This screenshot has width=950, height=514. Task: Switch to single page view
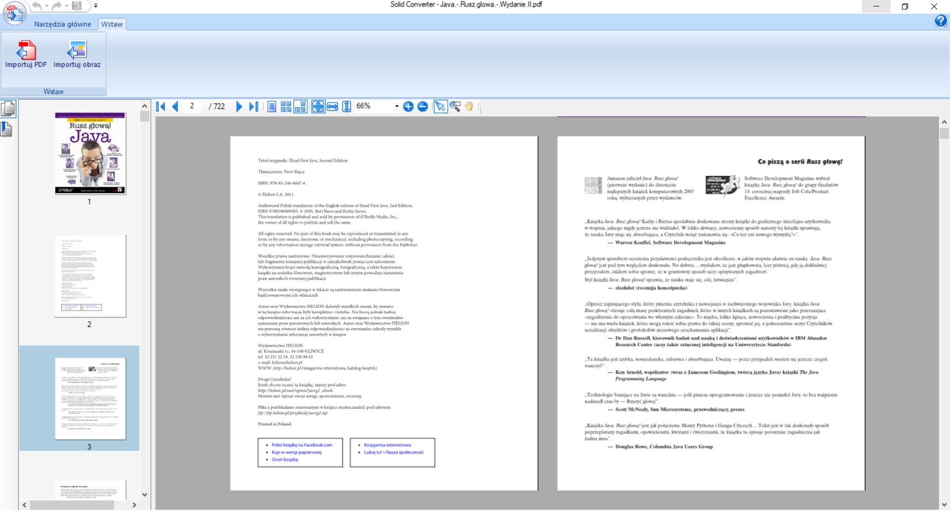coord(272,107)
